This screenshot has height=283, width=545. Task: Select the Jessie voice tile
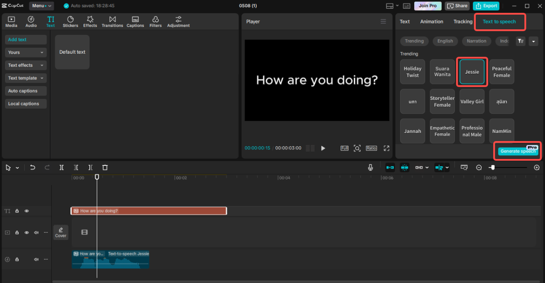[472, 71]
